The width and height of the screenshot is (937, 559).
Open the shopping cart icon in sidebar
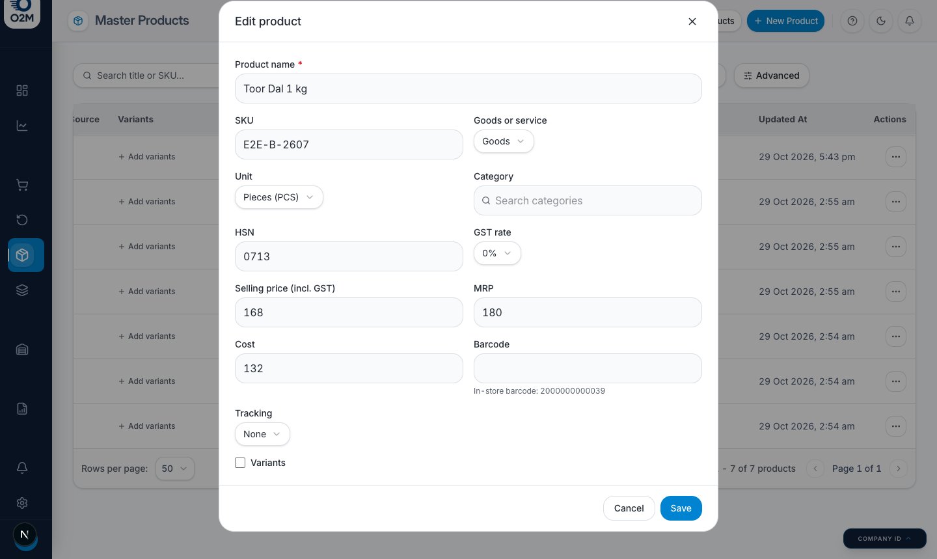[22, 185]
